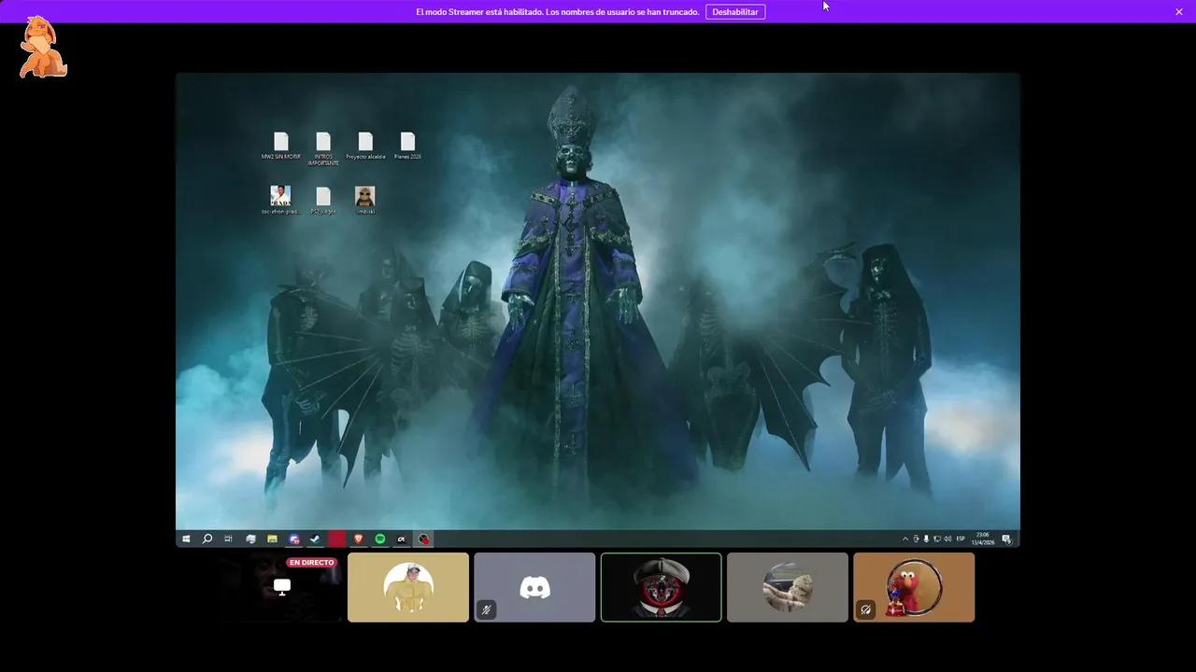Click the red square app on the shared taskbar

[x=336, y=539]
